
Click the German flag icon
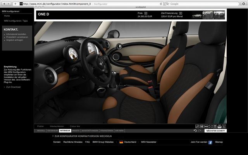(121, 142)
